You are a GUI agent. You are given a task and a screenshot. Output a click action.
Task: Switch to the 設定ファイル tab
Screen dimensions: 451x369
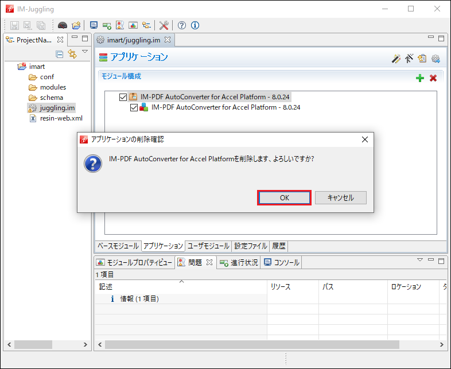(x=251, y=246)
